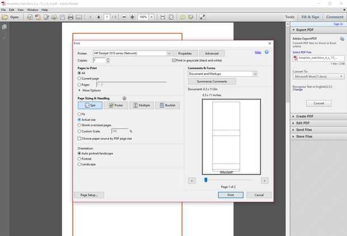Select the Poster page sizing option
347x236 pixels.
116,105
